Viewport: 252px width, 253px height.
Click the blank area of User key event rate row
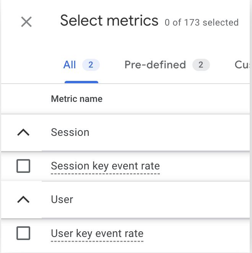click(197, 233)
